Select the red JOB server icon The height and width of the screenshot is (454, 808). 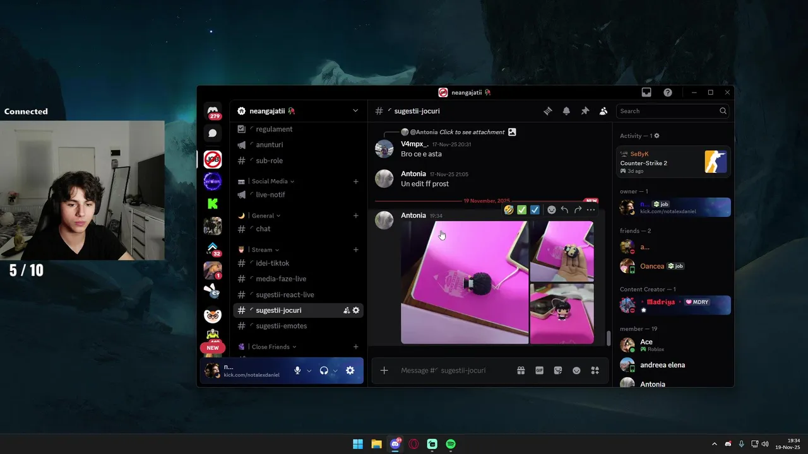click(213, 160)
